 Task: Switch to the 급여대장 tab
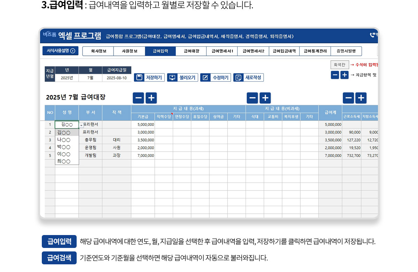pyautogui.click(x=191, y=51)
